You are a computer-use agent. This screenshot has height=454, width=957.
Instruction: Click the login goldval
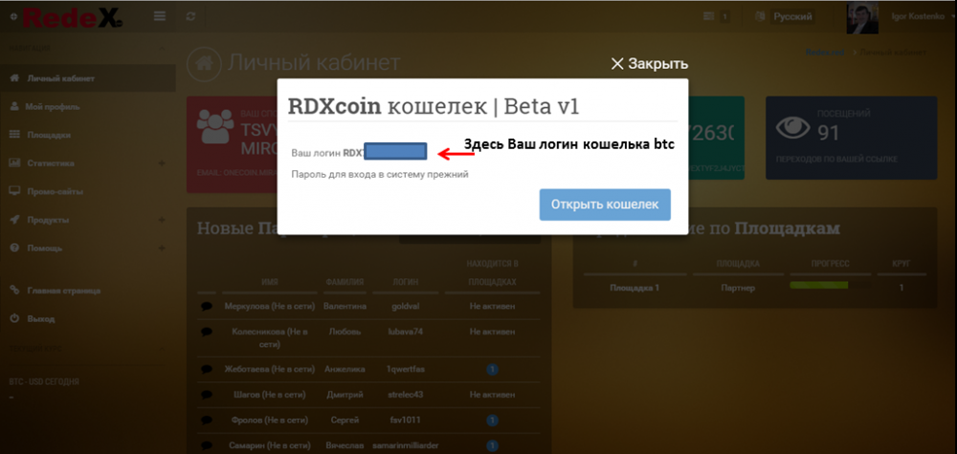(405, 307)
